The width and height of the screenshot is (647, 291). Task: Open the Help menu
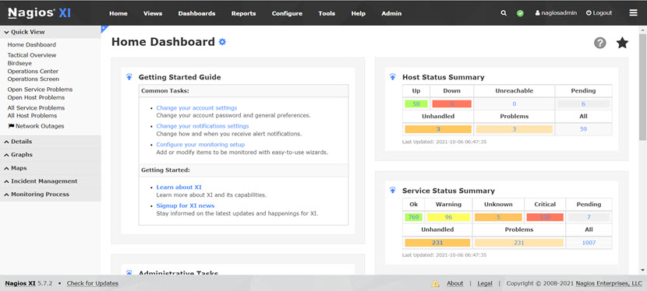(358, 13)
